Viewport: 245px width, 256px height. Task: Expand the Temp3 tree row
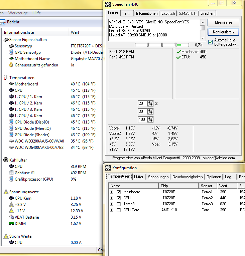(x=112, y=204)
